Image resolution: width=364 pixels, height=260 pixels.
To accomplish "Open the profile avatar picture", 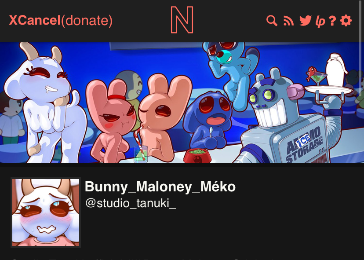I will pyautogui.click(x=46, y=212).
